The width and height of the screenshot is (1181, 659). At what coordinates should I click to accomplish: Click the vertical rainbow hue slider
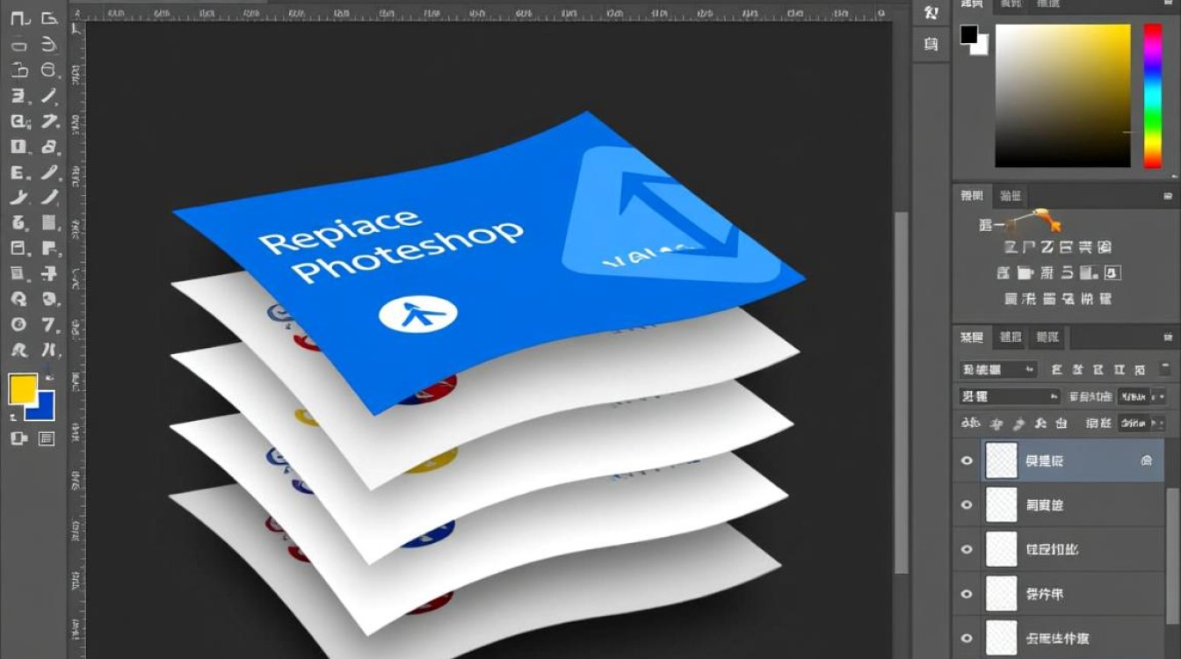click(1152, 95)
